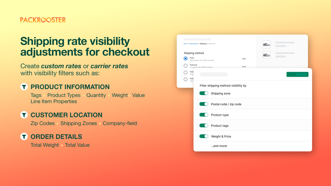This screenshot has width=331, height=186.
Task: Select the third shipping method option
Action: 185,72
